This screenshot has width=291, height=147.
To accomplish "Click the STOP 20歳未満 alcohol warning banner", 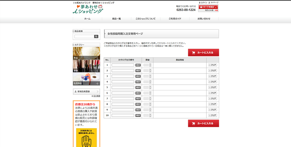I will [87, 137].
